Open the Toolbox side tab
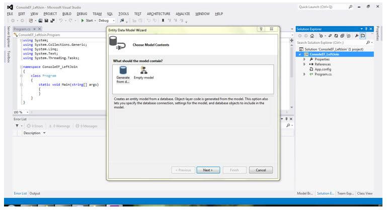390x210 pixels. tap(9, 56)
